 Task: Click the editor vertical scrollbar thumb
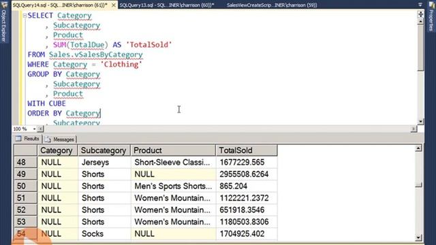421,48
